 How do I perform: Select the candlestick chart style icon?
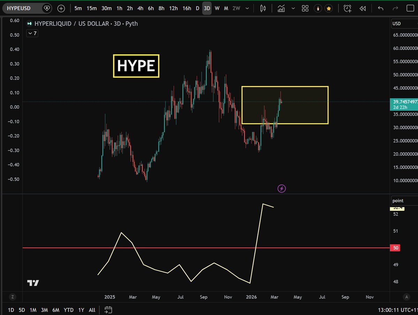263,8
